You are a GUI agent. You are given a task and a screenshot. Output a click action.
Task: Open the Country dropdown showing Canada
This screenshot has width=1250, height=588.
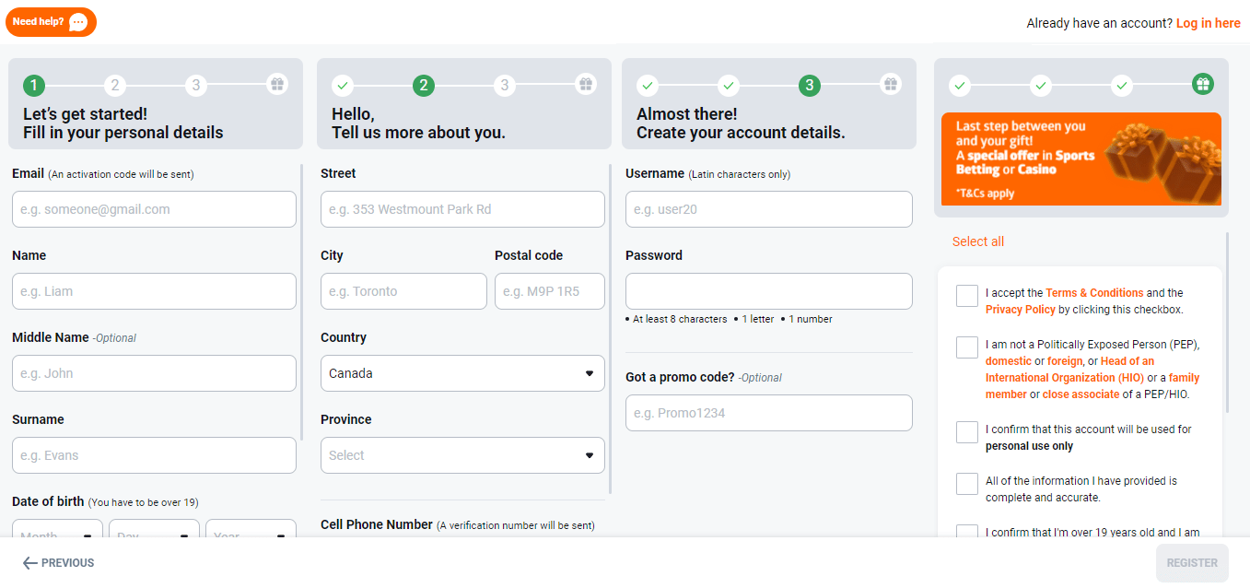click(x=462, y=373)
